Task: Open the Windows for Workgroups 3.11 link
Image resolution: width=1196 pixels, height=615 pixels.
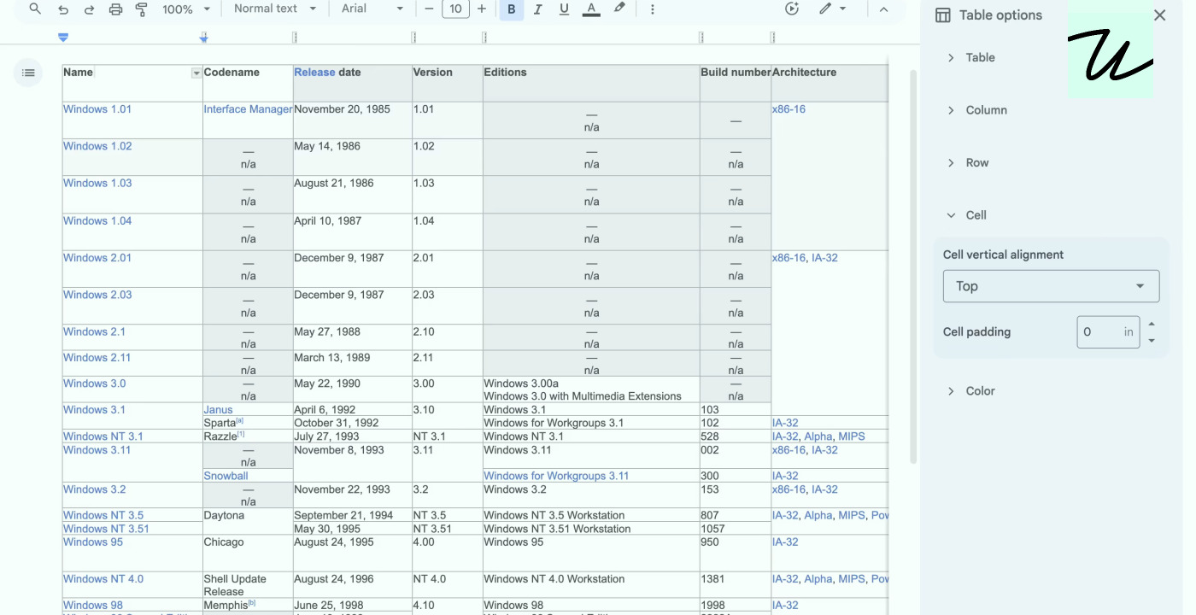Action: 556,476
